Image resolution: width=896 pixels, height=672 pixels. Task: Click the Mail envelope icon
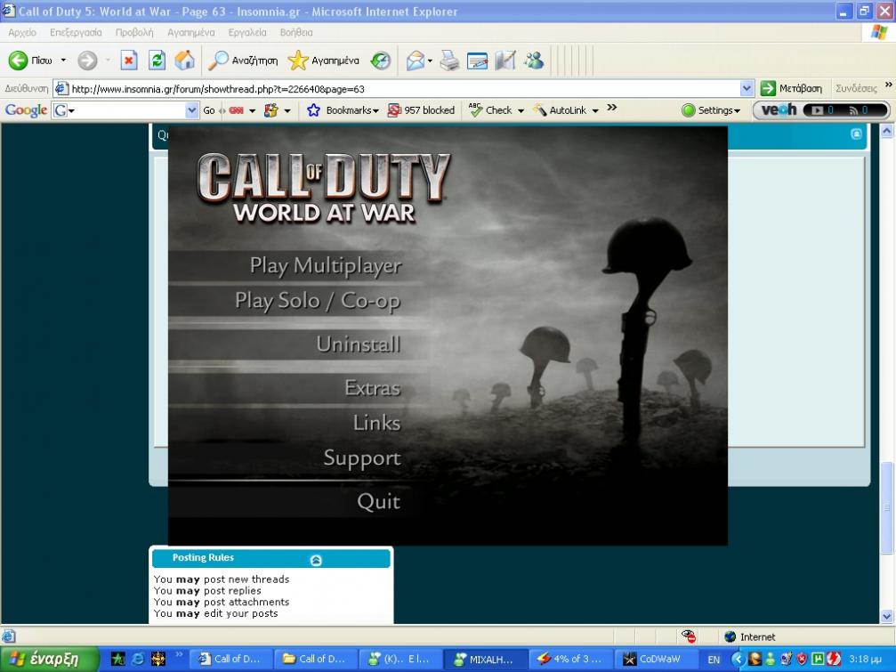pyautogui.click(x=416, y=60)
